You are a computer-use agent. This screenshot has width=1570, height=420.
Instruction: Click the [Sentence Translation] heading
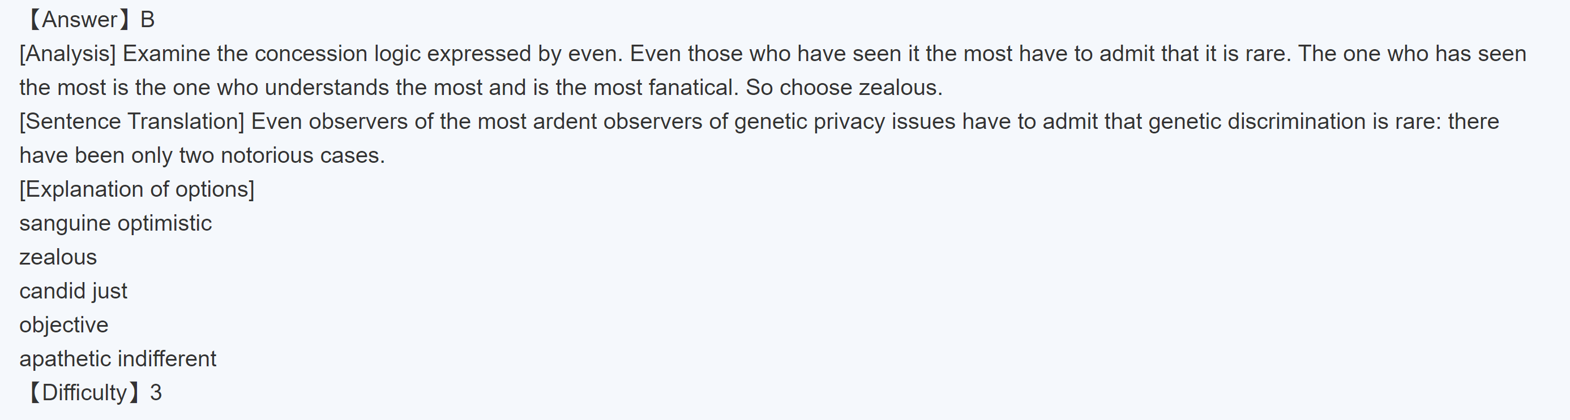pyautogui.click(x=131, y=122)
